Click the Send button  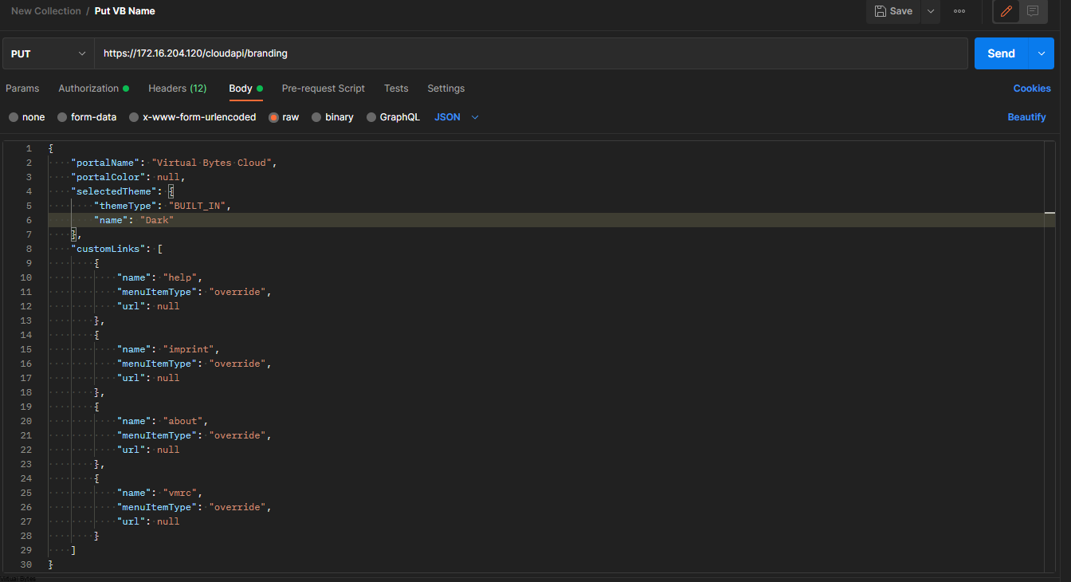pos(1000,53)
